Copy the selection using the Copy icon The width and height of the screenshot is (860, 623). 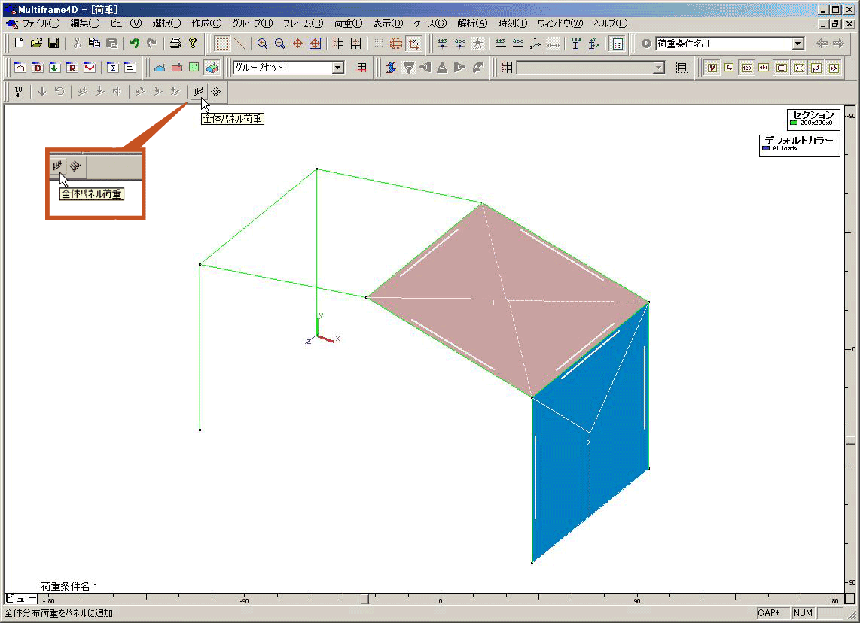pyautogui.click(x=94, y=44)
